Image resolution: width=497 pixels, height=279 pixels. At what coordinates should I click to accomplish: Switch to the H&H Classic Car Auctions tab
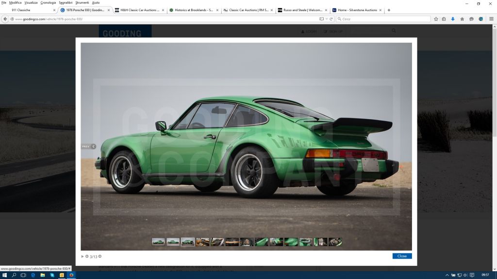tap(140, 10)
